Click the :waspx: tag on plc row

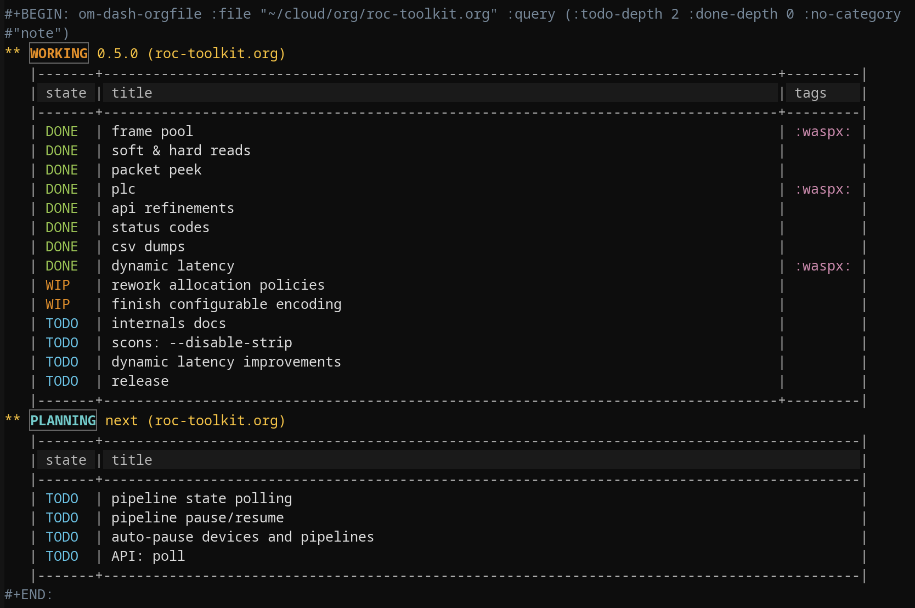[x=823, y=189]
